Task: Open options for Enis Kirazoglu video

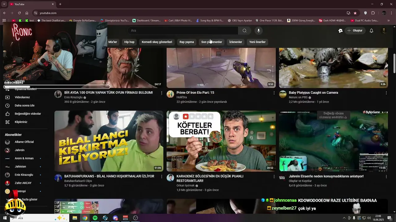Action: pyautogui.click(x=161, y=93)
